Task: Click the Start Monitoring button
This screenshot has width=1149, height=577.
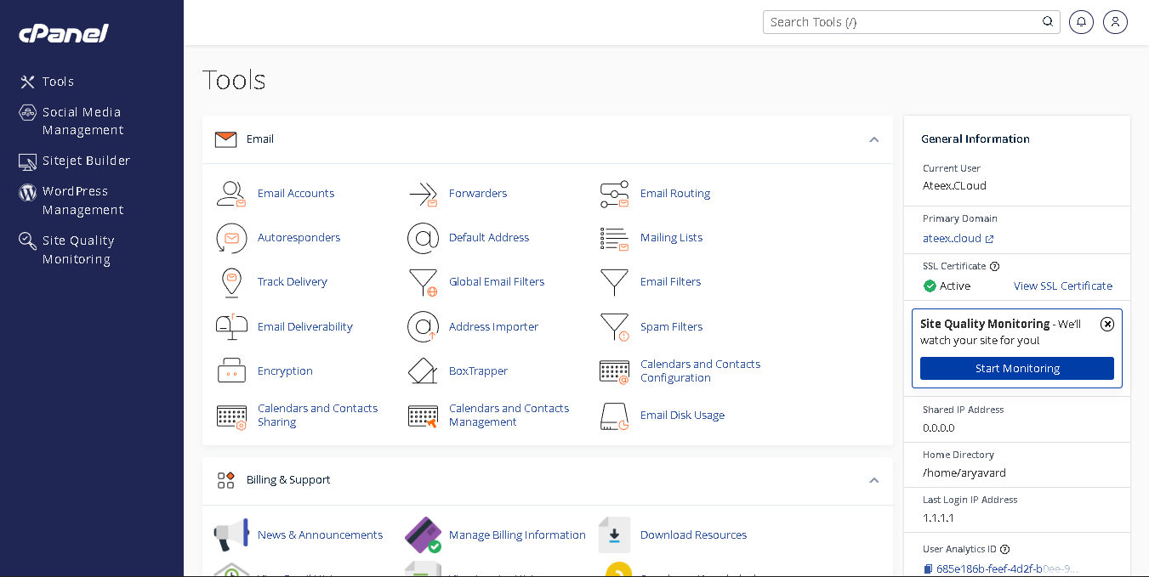Action: coord(1017,368)
